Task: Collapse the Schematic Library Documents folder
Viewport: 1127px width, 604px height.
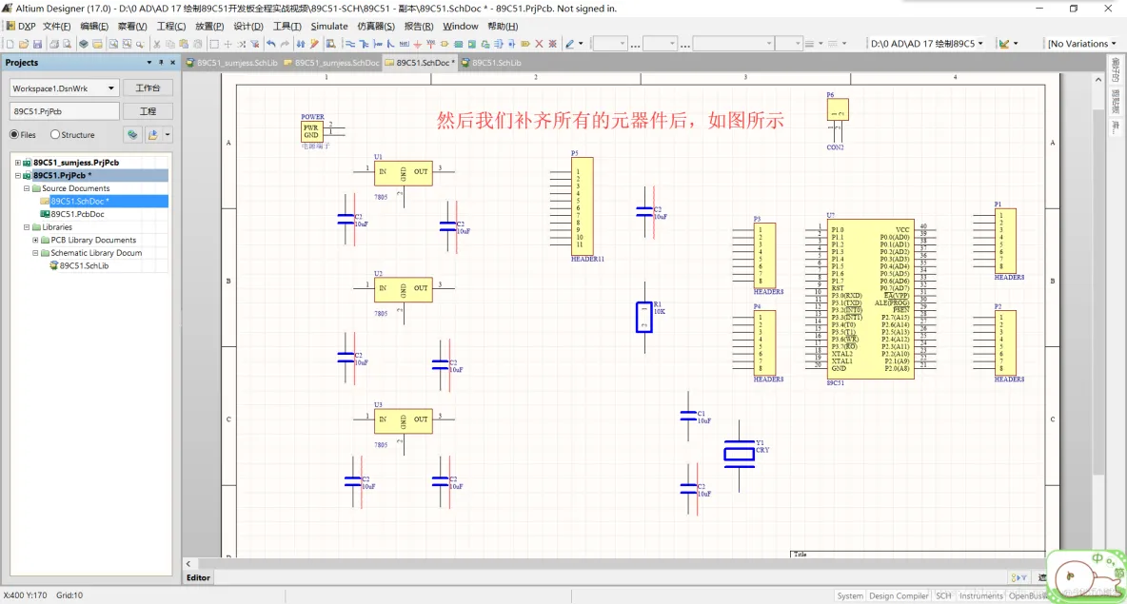Action: tap(35, 253)
